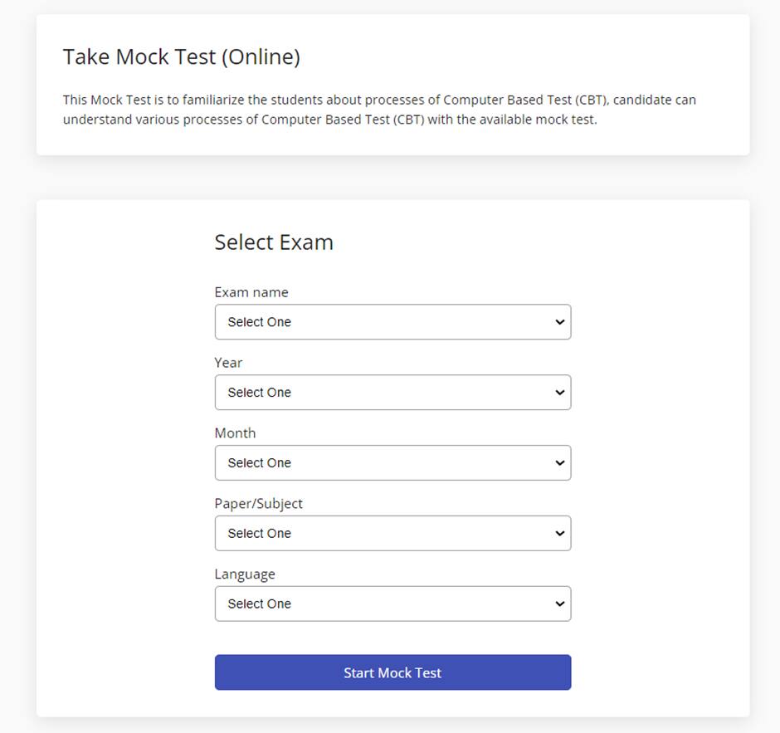Screen dimensions: 780x733
Task: Click the Year dropdown arrow icon
Action: [561, 393]
